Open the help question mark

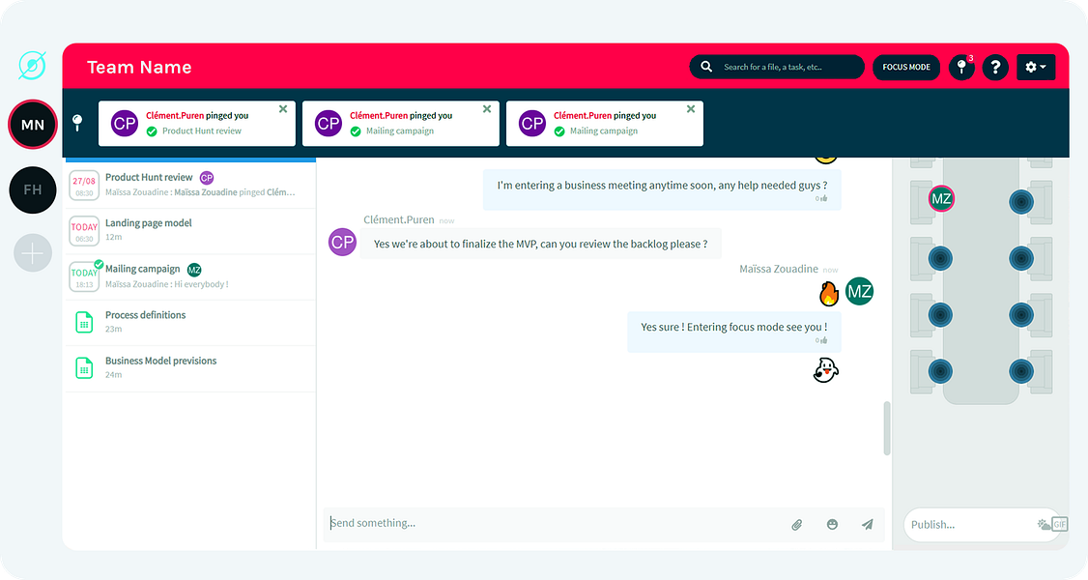tap(995, 68)
